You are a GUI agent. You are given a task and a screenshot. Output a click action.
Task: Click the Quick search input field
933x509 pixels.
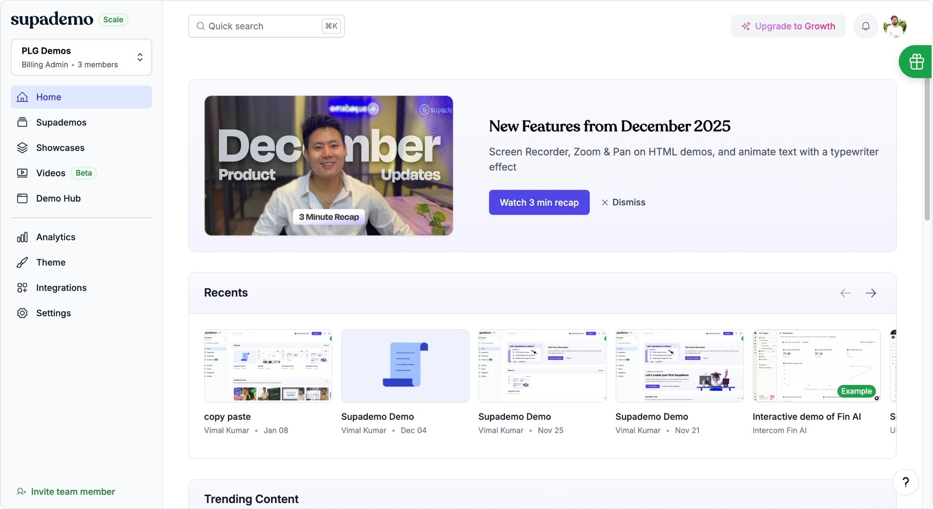tap(266, 26)
